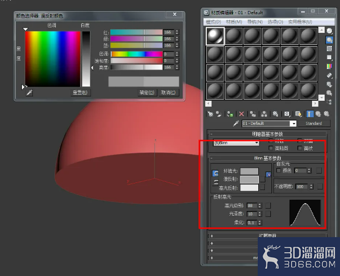Click 重置(R) reset button

[80, 93]
